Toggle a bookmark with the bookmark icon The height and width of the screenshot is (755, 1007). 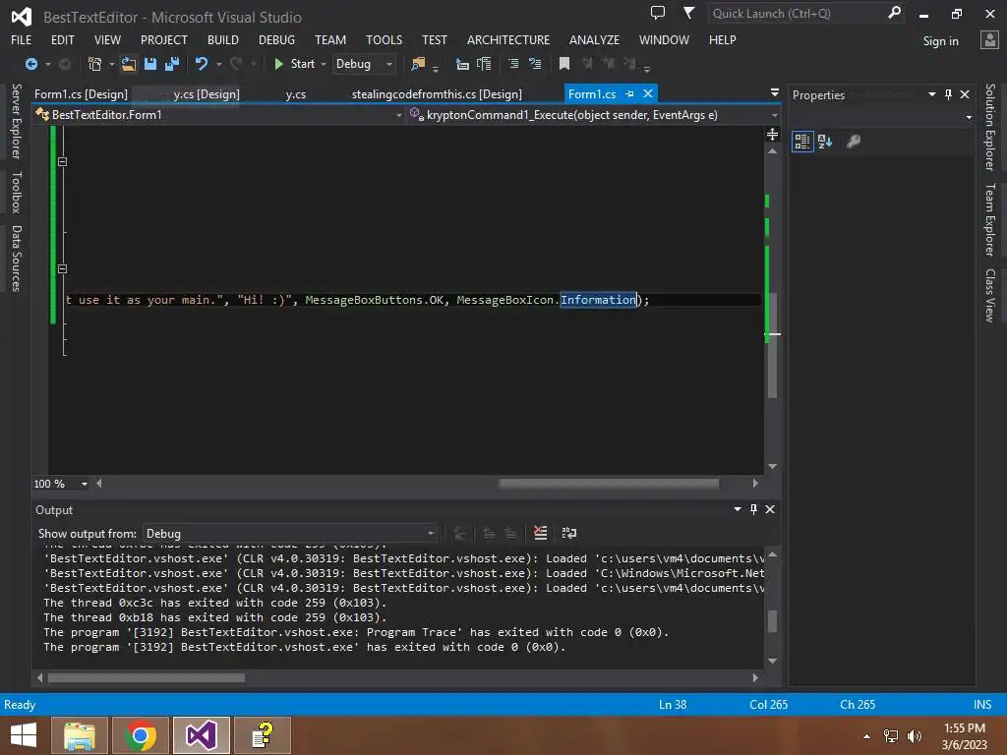click(564, 64)
